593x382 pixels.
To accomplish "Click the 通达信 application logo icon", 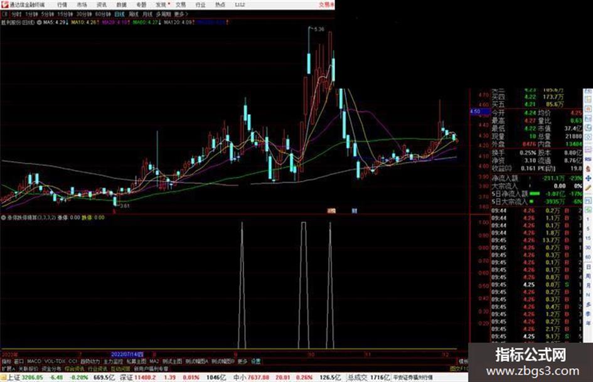I will 4,4.
